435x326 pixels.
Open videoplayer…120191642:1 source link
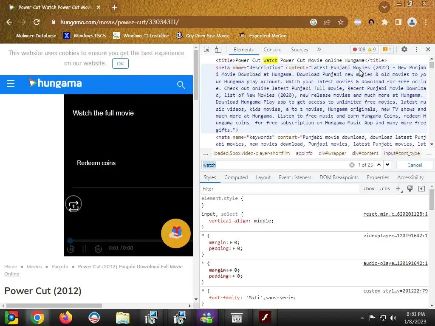tap(395, 236)
